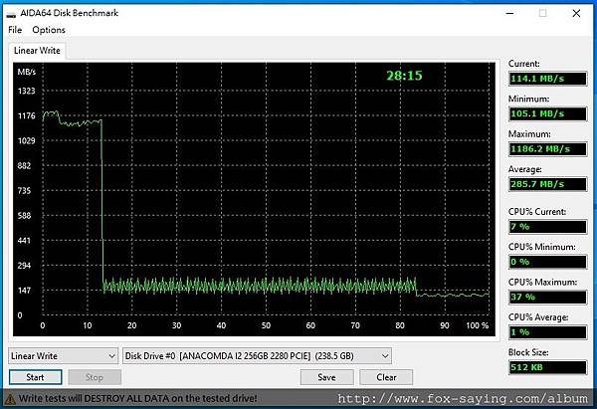Click the Block Size label
Image resolution: width=597 pixels, height=409 pixels.
pos(528,352)
